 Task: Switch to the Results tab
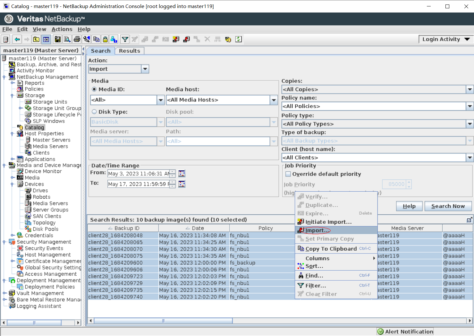(x=130, y=51)
